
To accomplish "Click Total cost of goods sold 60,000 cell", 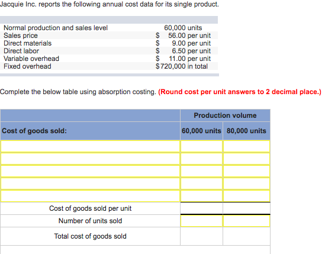I will (x=202, y=236).
